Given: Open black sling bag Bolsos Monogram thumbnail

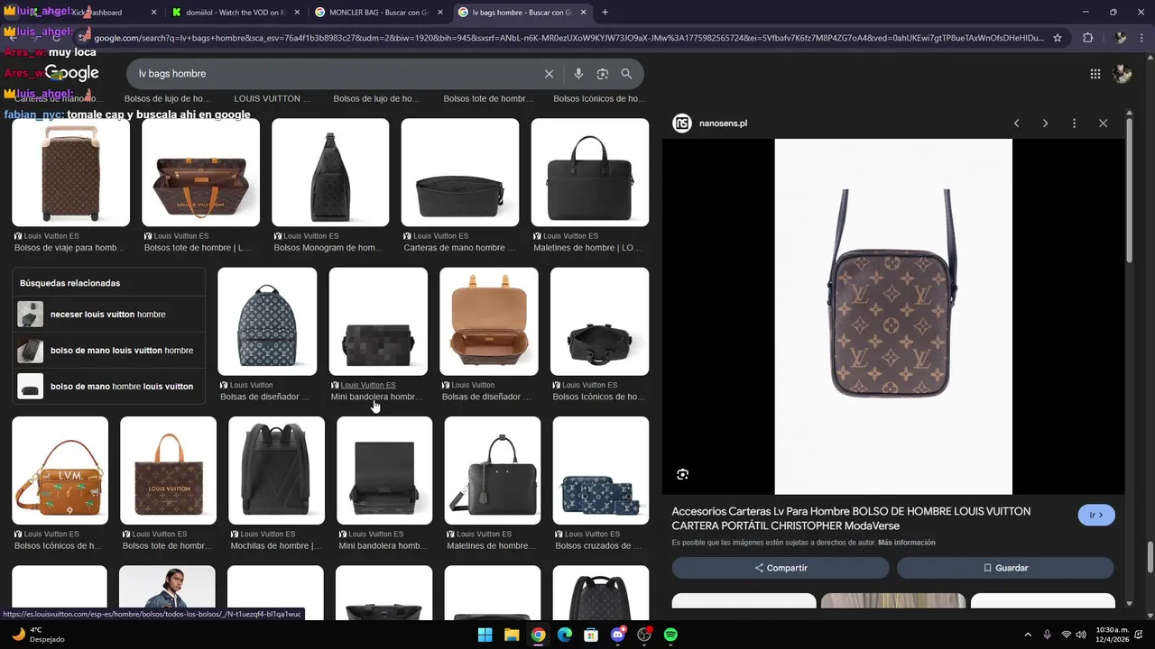Looking at the screenshot, I should 330,172.
